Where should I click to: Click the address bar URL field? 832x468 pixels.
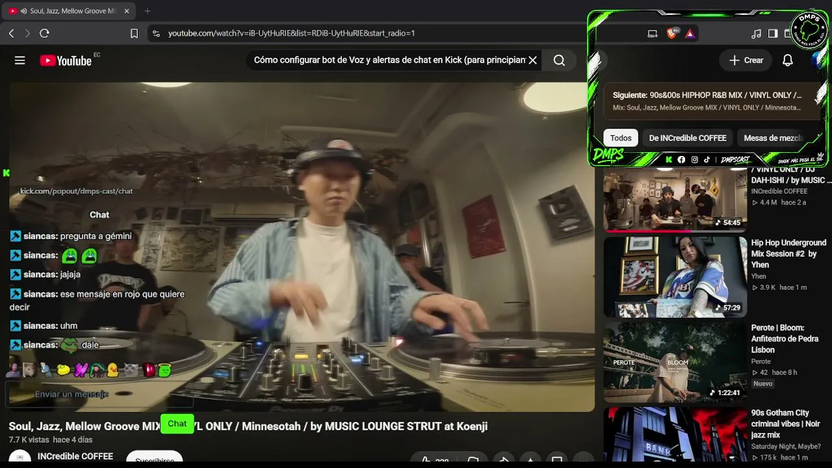(x=291, y=33)
